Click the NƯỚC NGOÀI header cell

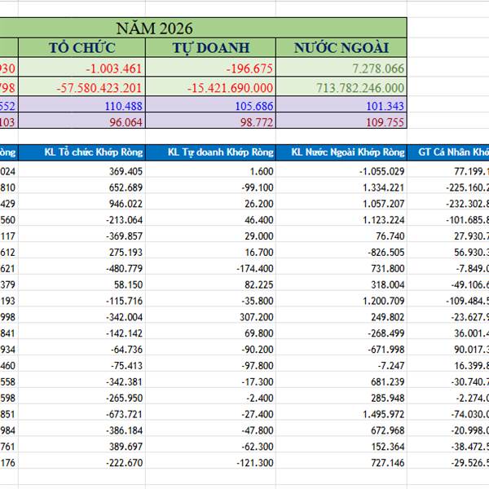[x=341, y=48]
